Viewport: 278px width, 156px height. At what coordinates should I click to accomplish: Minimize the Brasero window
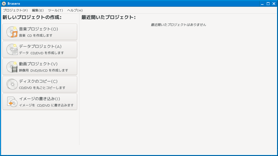[262, 4]
